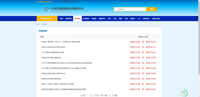Open 招投标 navigation item
200x97 pixels.
tap(132, 19)
